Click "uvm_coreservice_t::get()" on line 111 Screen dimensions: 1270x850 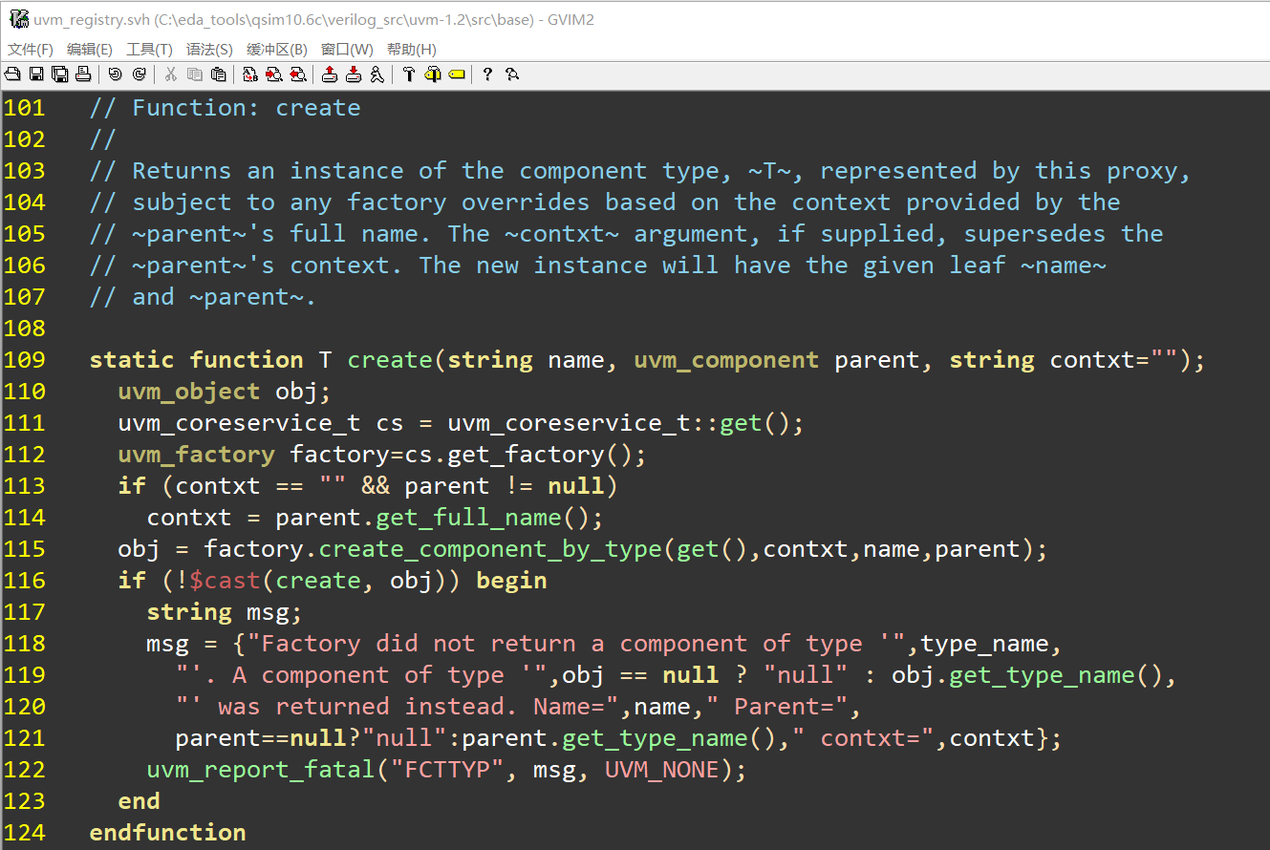click(x=619, y=423)
